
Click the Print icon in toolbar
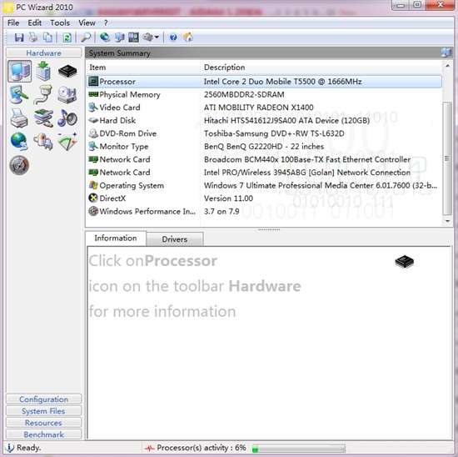(33, 38)
